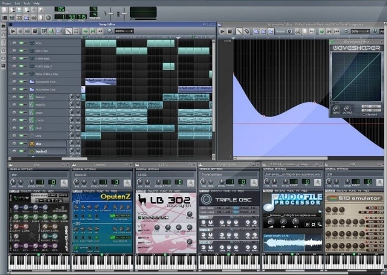Open the instrument plugins sidebar tab
Viewport: 387px width, 275px height.
coord(3,27)
